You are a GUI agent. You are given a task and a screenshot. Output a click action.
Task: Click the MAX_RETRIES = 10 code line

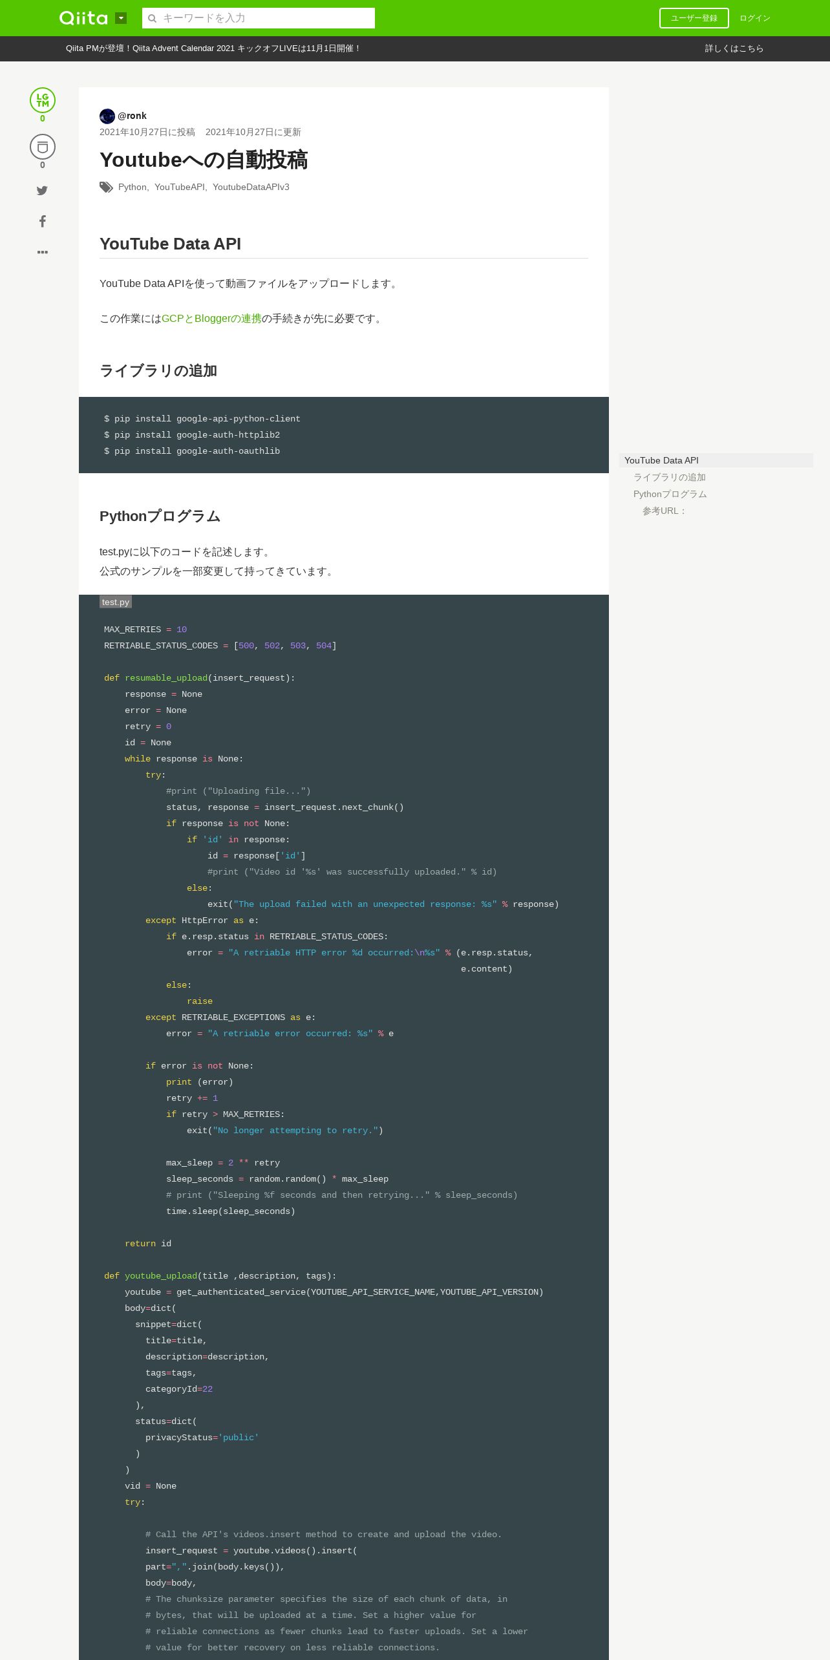pos(145,630)
